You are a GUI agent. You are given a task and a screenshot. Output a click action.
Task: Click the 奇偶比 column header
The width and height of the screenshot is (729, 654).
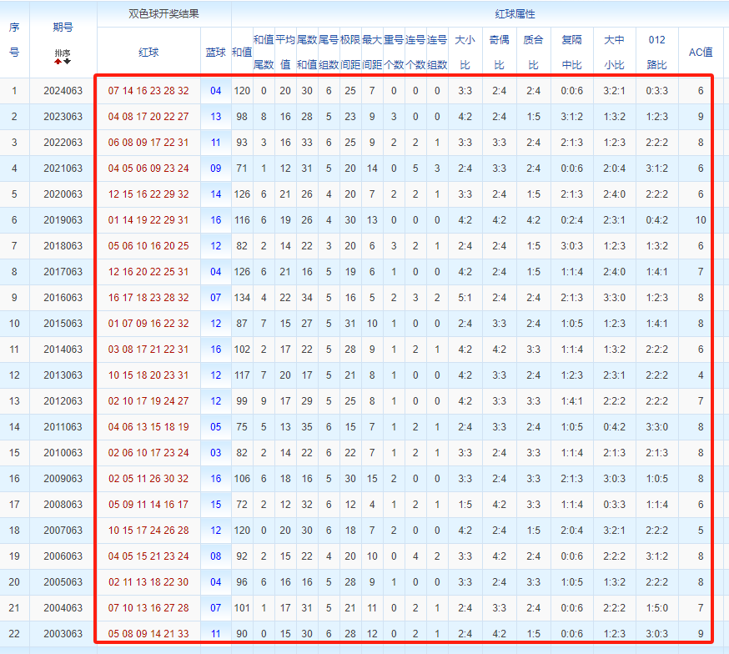(x=500, y=52)
